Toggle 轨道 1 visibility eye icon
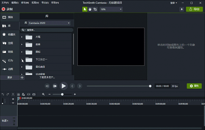This screenshot has height=130, width=205. [14, 118]
